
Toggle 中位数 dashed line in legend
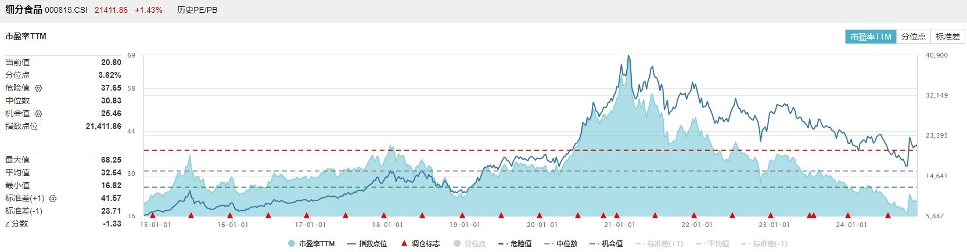[x=561, y=244]
